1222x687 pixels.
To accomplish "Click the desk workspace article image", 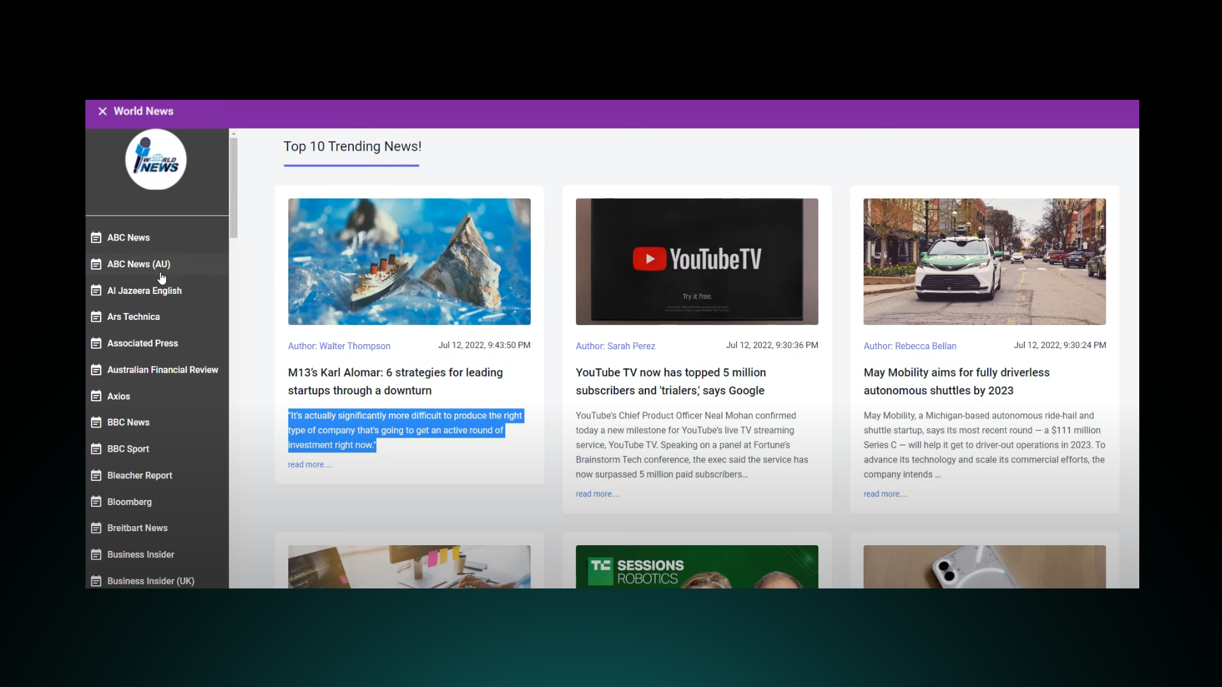I will click(x=409, y=567).
